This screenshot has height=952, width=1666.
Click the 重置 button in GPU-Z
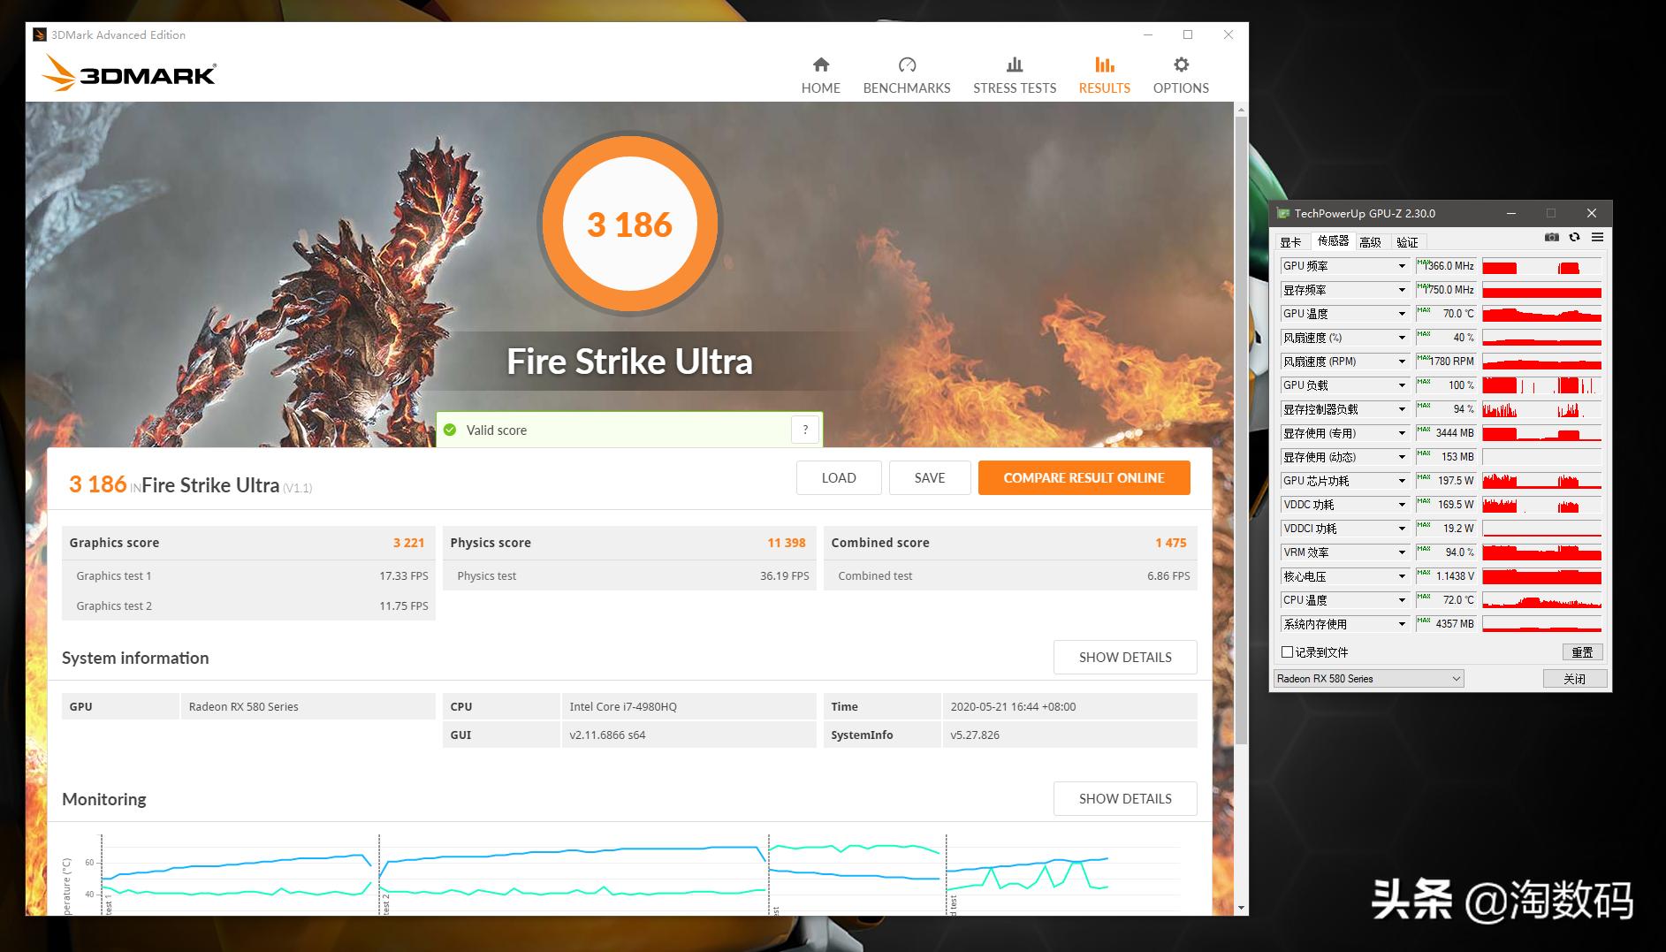pos(1582,652)
